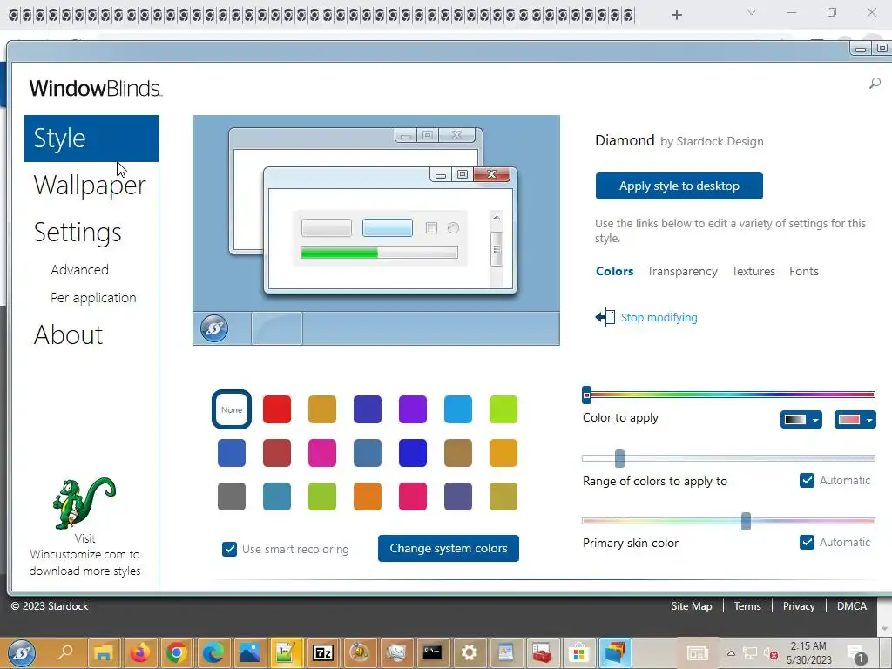Switch to the Fonts tab

pyautogui.click(x=804, y=272)
